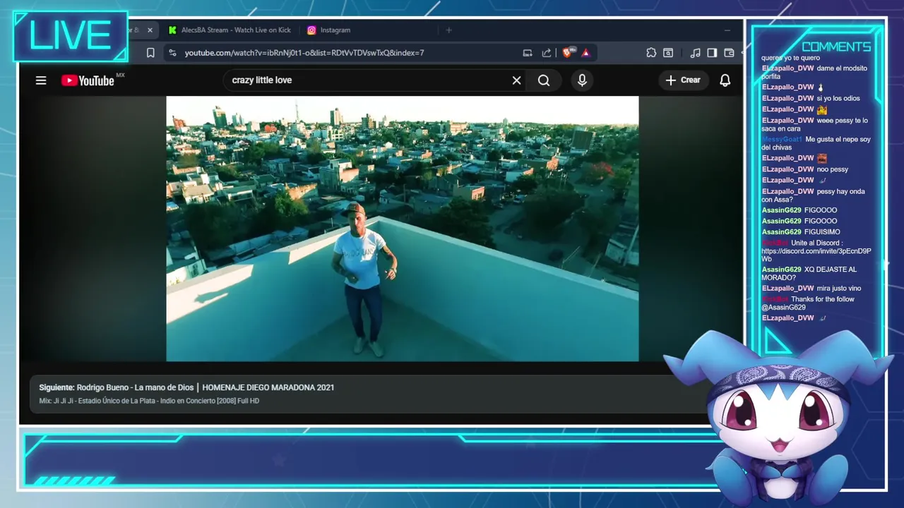
Task: Open site settings icon in address bar
Action: (172, 53)
